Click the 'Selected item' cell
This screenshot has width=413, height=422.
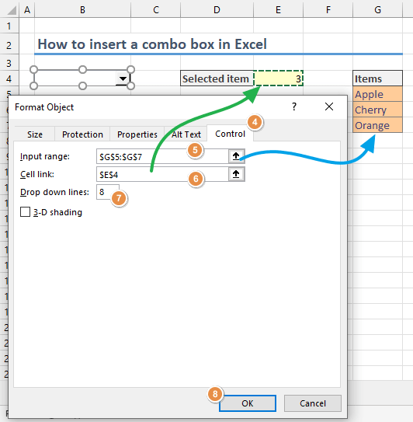217,78
